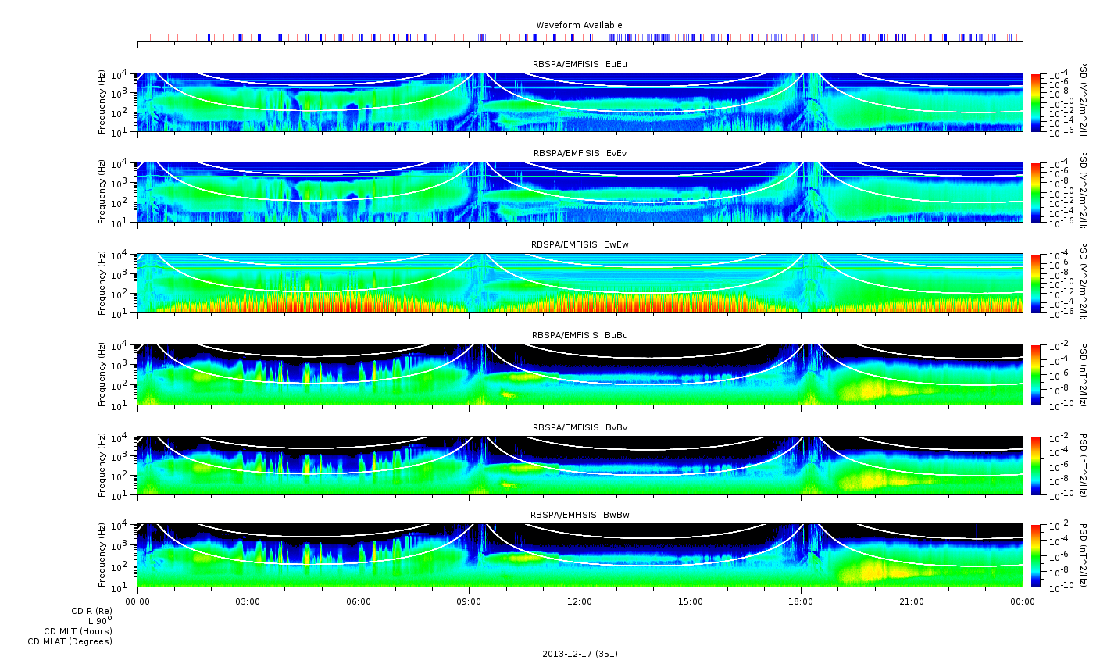The image size is (1100, 671).
Task: Click the BvBv spectrogram panel
Action: pos(580,466)
